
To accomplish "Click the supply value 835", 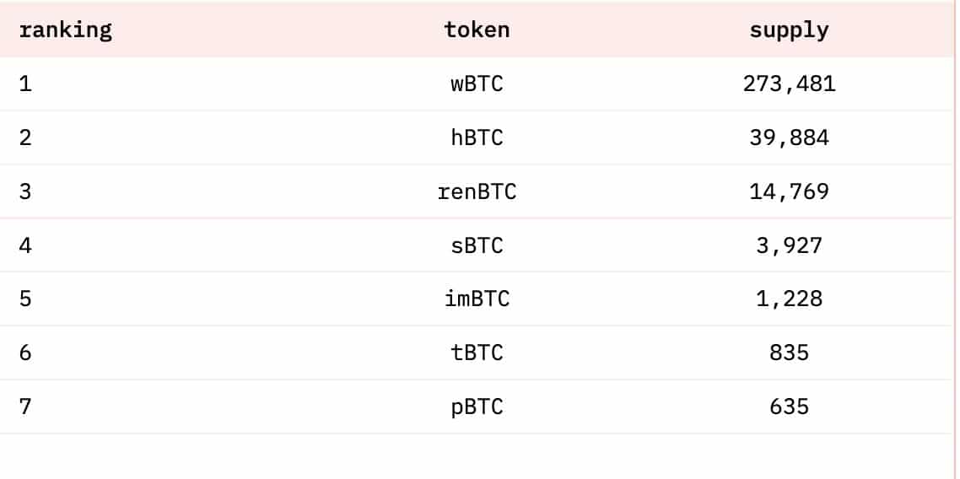I will 790,353.
